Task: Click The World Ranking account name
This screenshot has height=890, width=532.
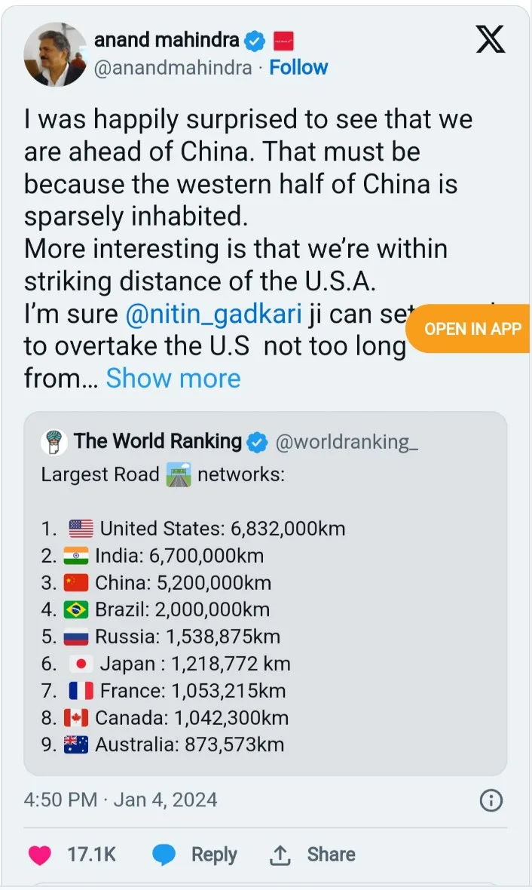Action: (157, 441)
